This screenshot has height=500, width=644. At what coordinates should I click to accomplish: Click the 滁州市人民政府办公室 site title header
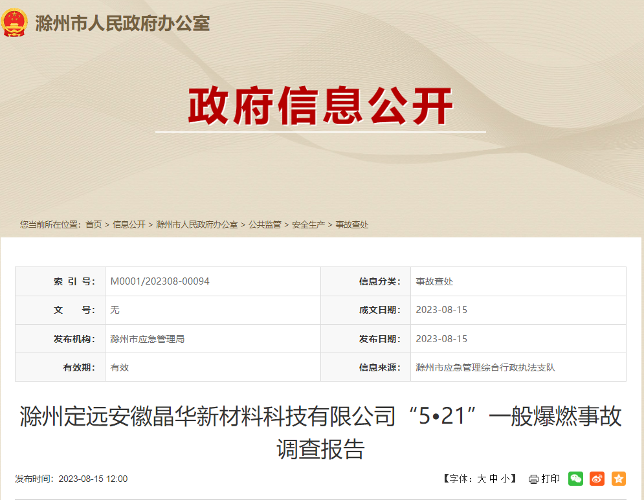point(122,24)
